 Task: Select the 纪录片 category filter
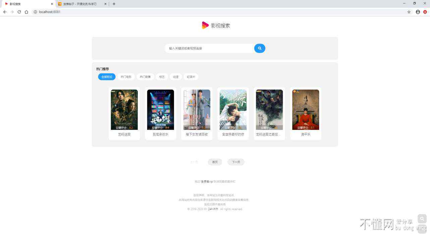pos(191,77)
